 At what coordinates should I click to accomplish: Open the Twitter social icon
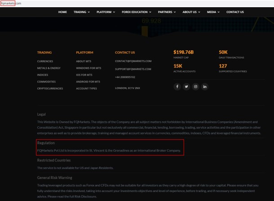(186, 87)
